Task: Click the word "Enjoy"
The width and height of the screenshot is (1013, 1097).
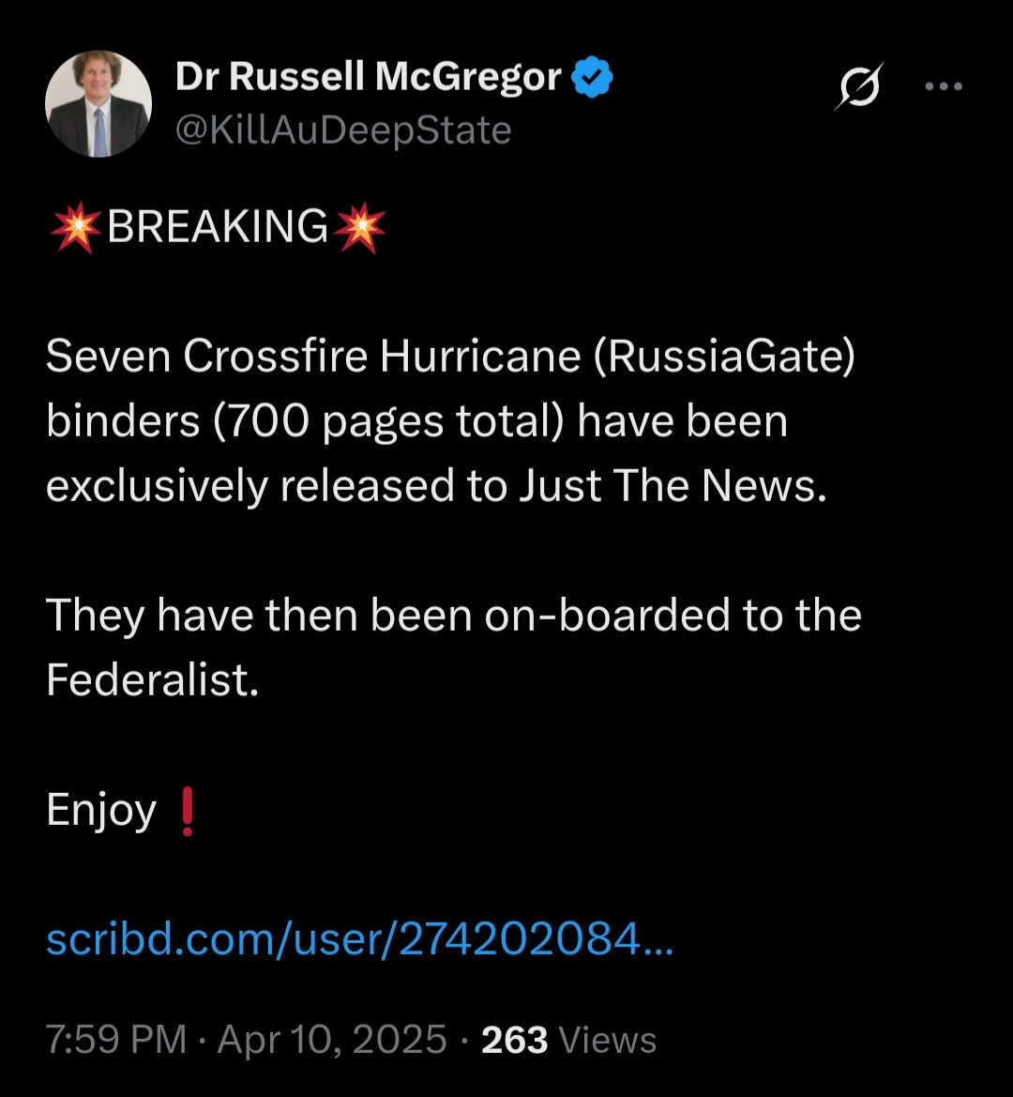Action: tap(101, 810)
